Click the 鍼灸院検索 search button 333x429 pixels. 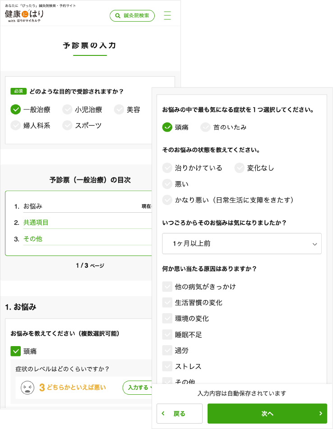pyautogui.click(x=132, y=16)
